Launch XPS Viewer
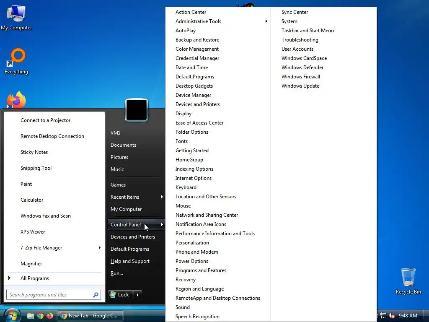The image size is (429, 322). click(33, 232)
